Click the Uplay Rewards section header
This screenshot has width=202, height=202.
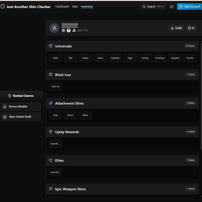coord(123,132)
